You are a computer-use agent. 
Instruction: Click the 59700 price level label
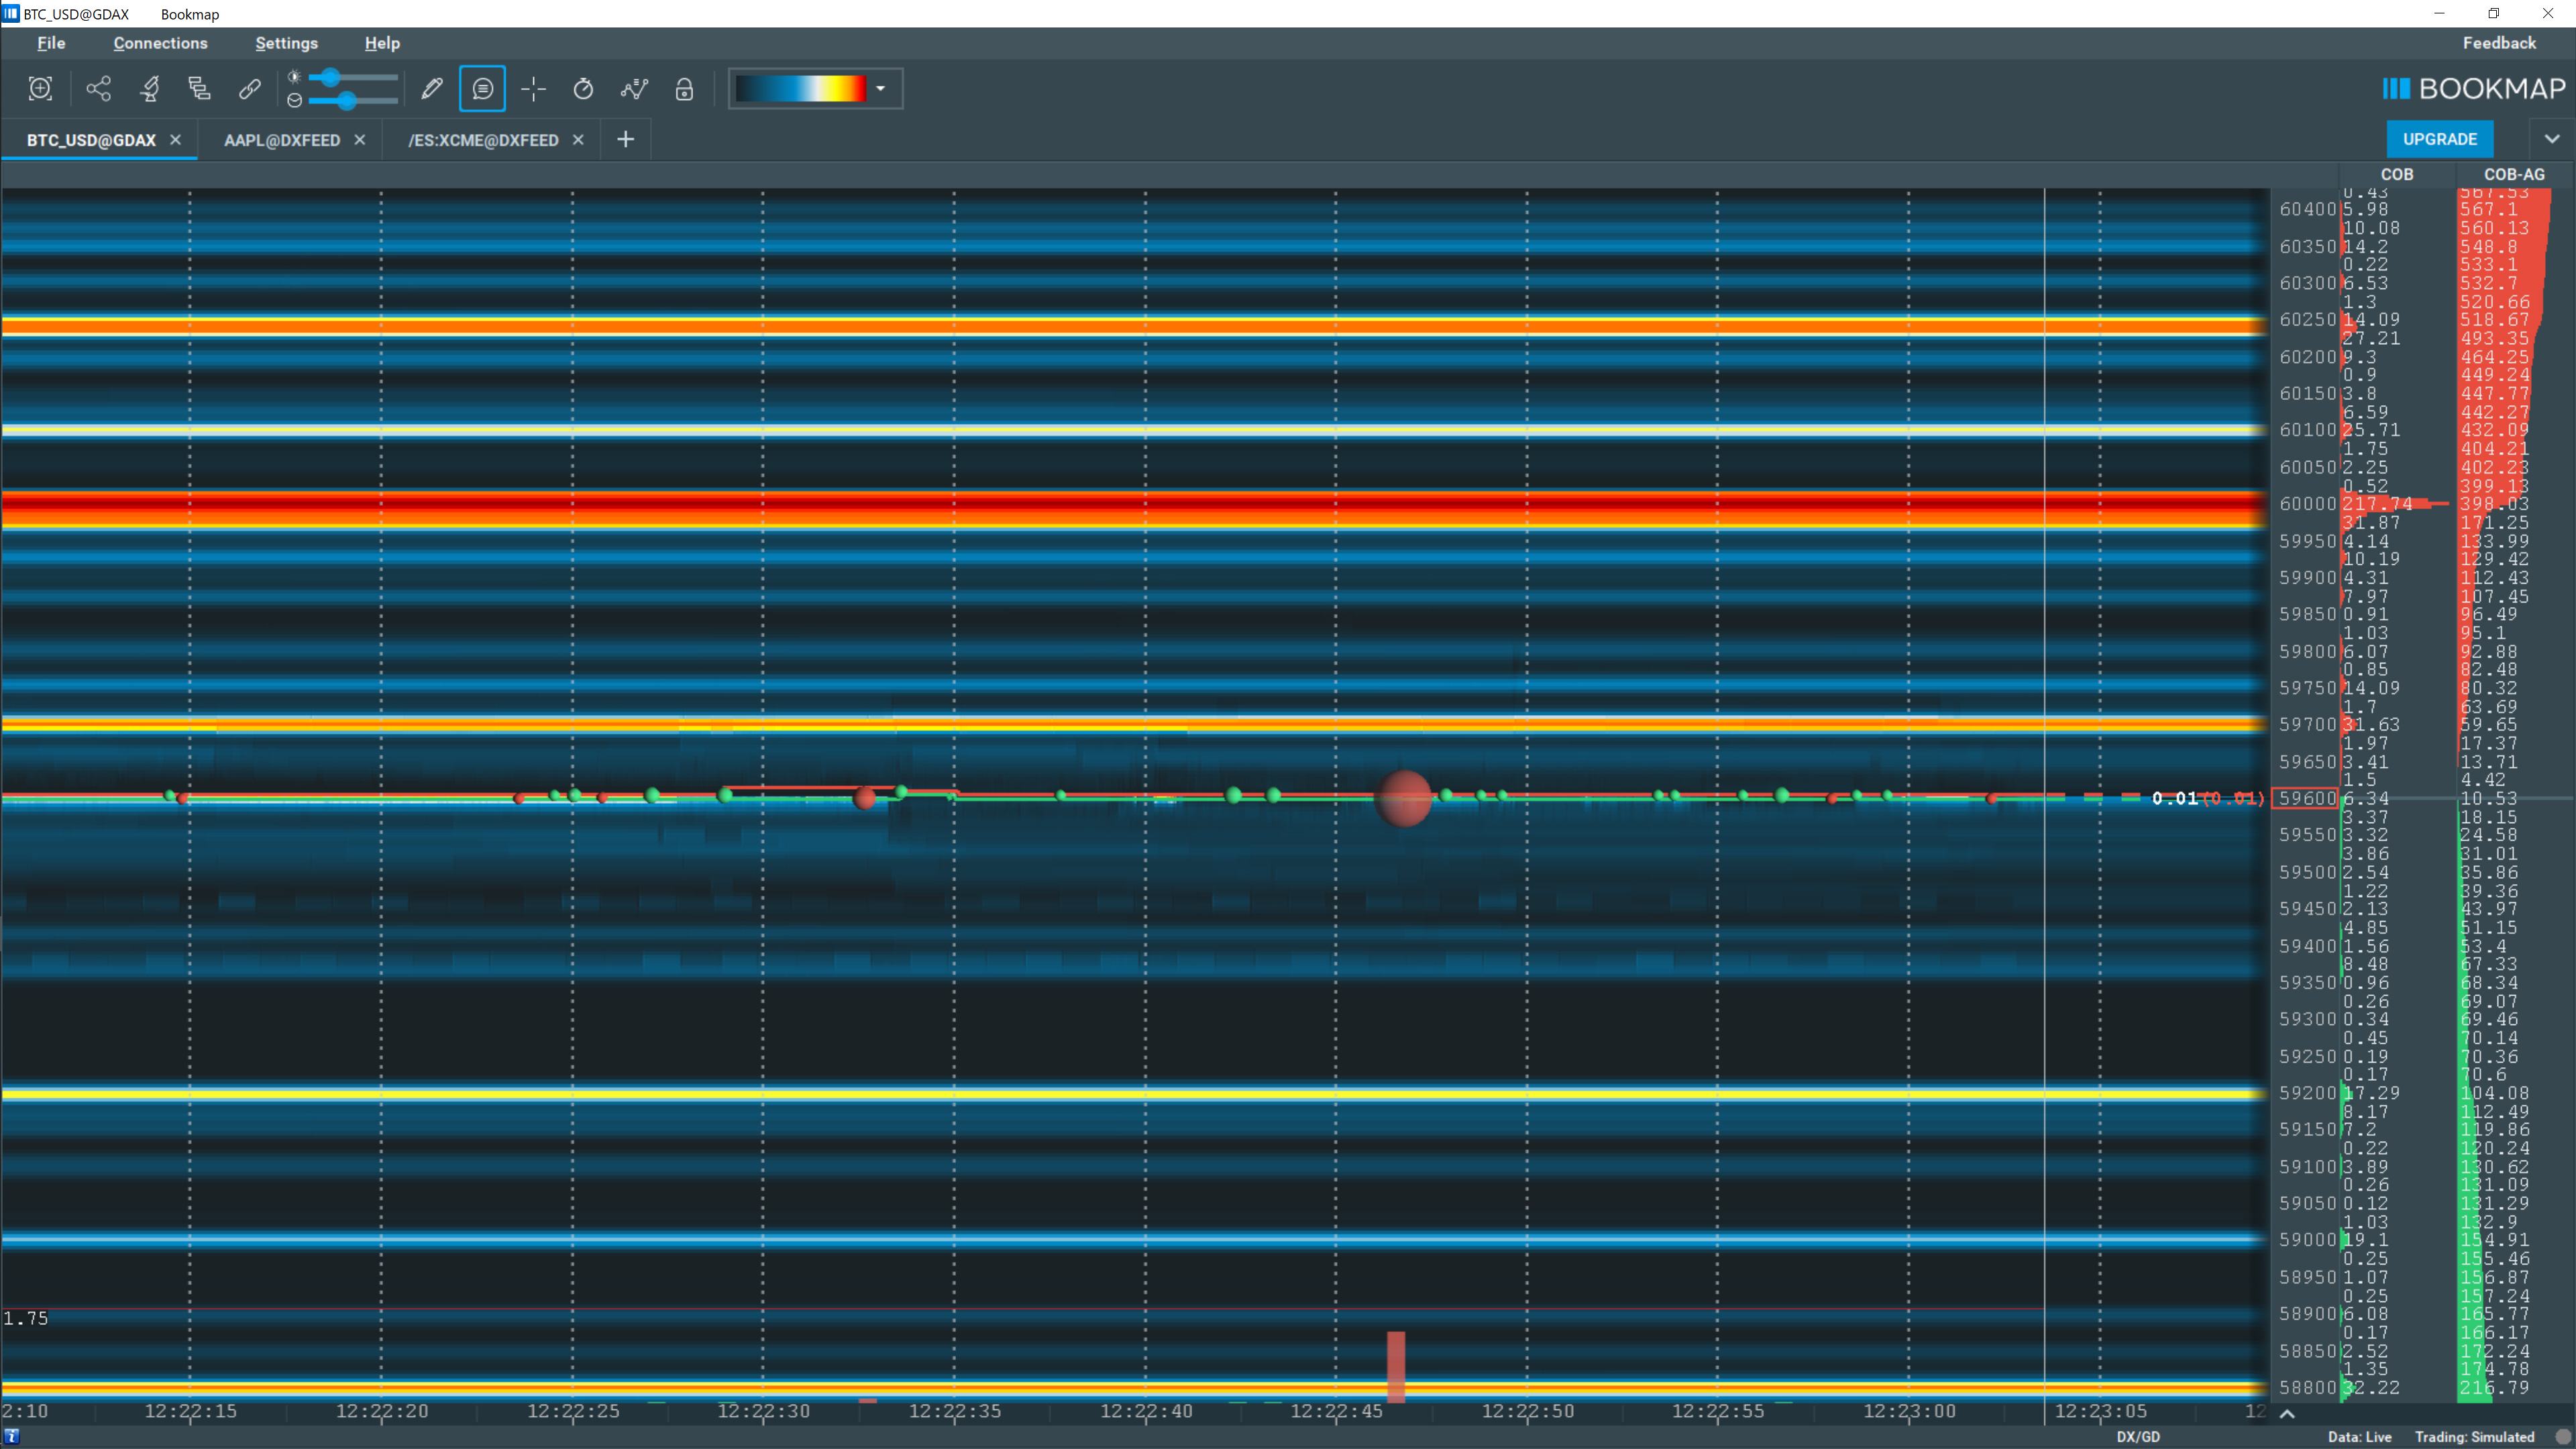click(2307, 724)
